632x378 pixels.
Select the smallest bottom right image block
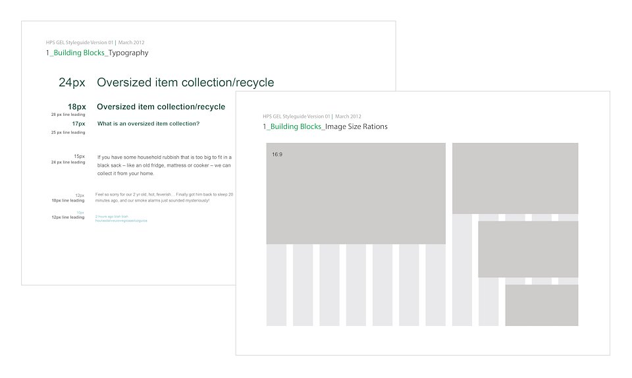[542, 305]
